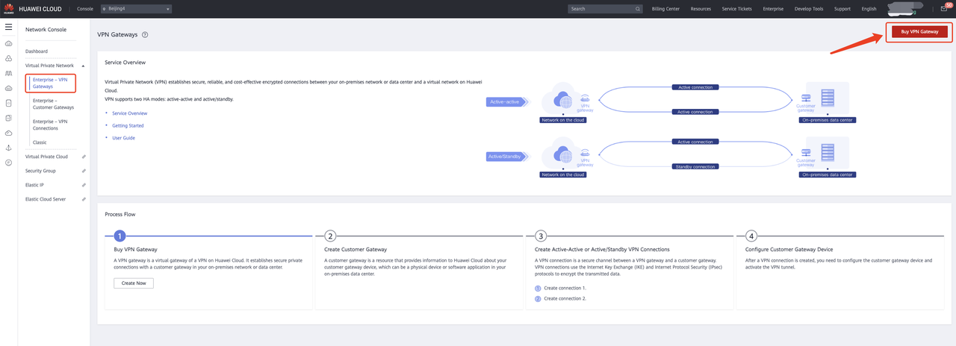Image resolution: width=956 pixels, height=346 pixels.
Task: Select Dashboard in Network Console
Action: tap(37, 51)
